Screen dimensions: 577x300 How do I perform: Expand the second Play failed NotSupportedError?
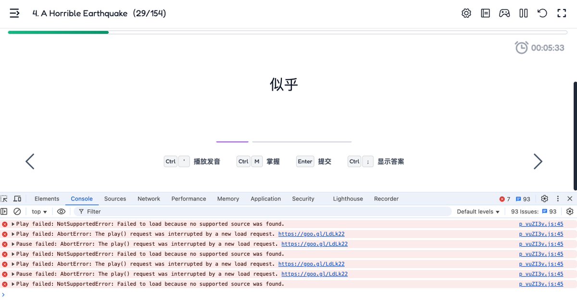[13, 254]
